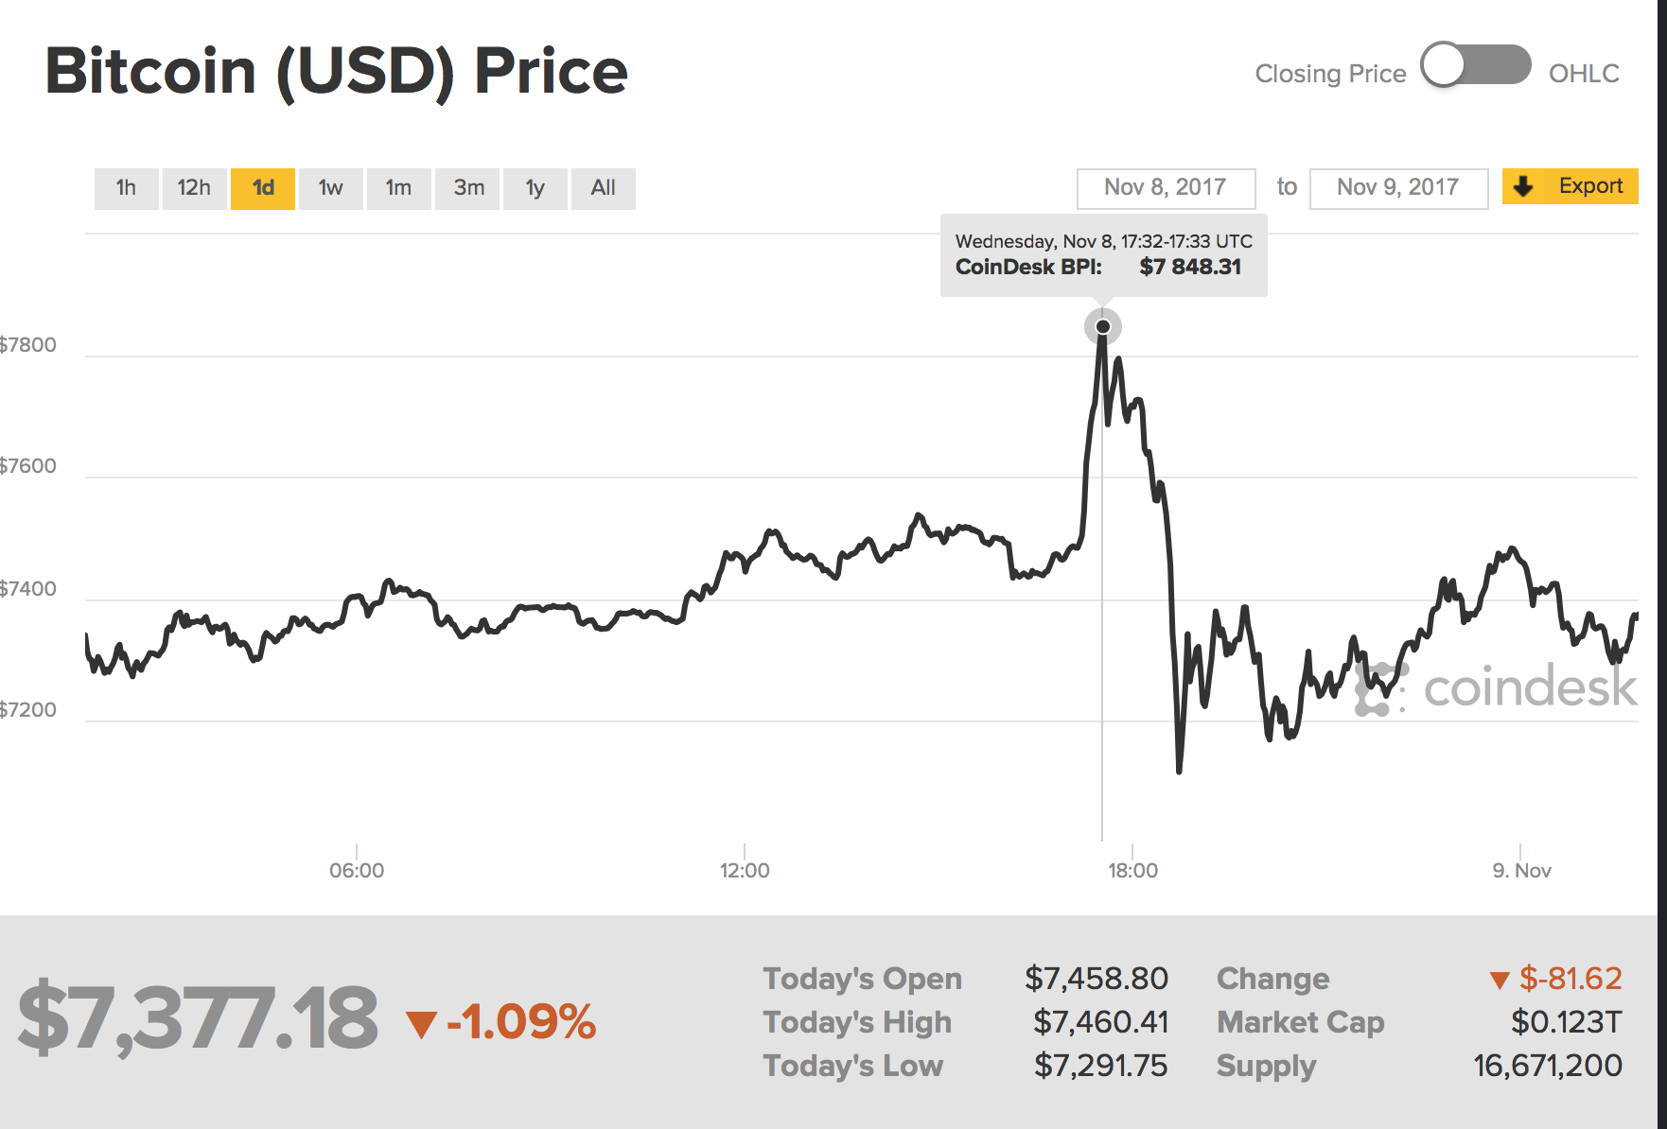1667x1129 pixels.
Task: Select the 12h time range
Action: [194, 188]
